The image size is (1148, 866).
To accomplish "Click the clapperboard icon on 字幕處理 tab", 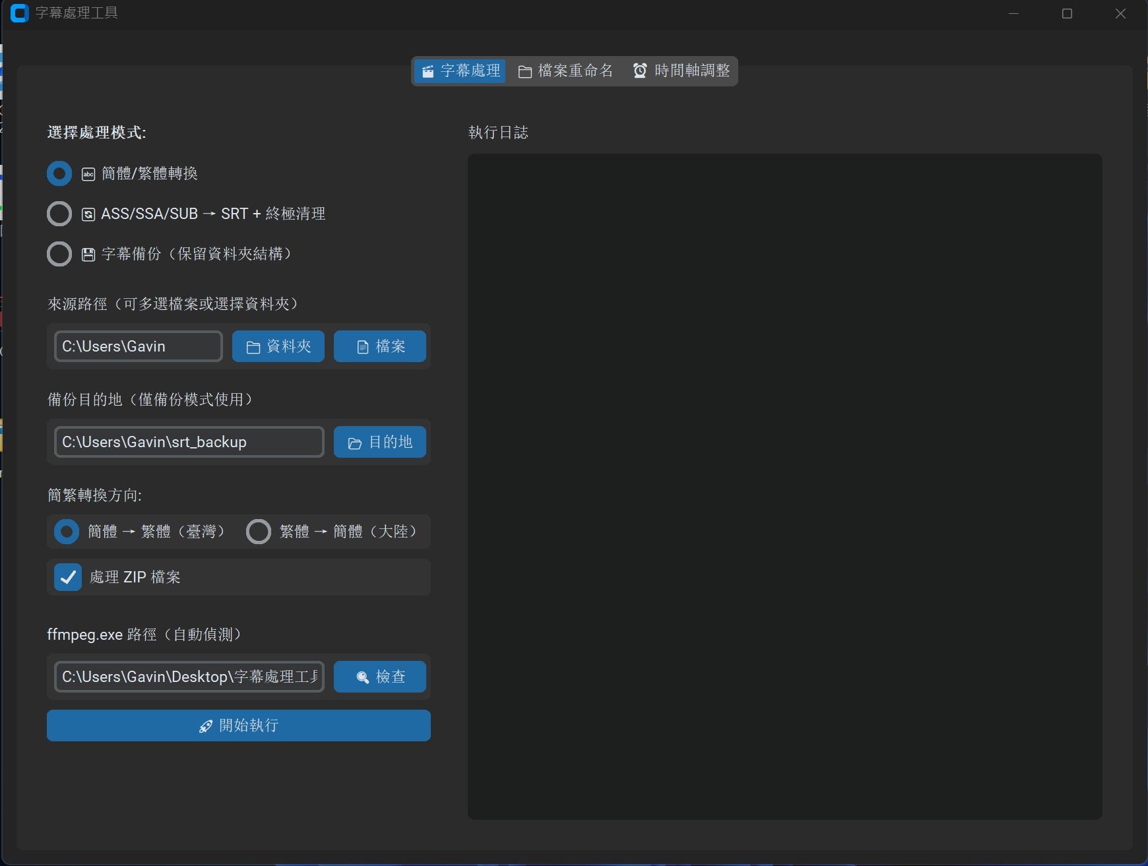I will (428, 71).
